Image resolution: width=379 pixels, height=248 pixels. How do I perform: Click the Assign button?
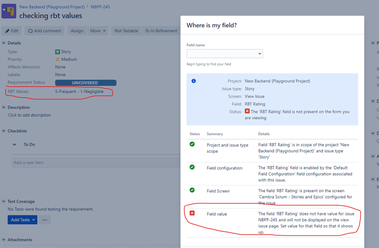[77, 31]
